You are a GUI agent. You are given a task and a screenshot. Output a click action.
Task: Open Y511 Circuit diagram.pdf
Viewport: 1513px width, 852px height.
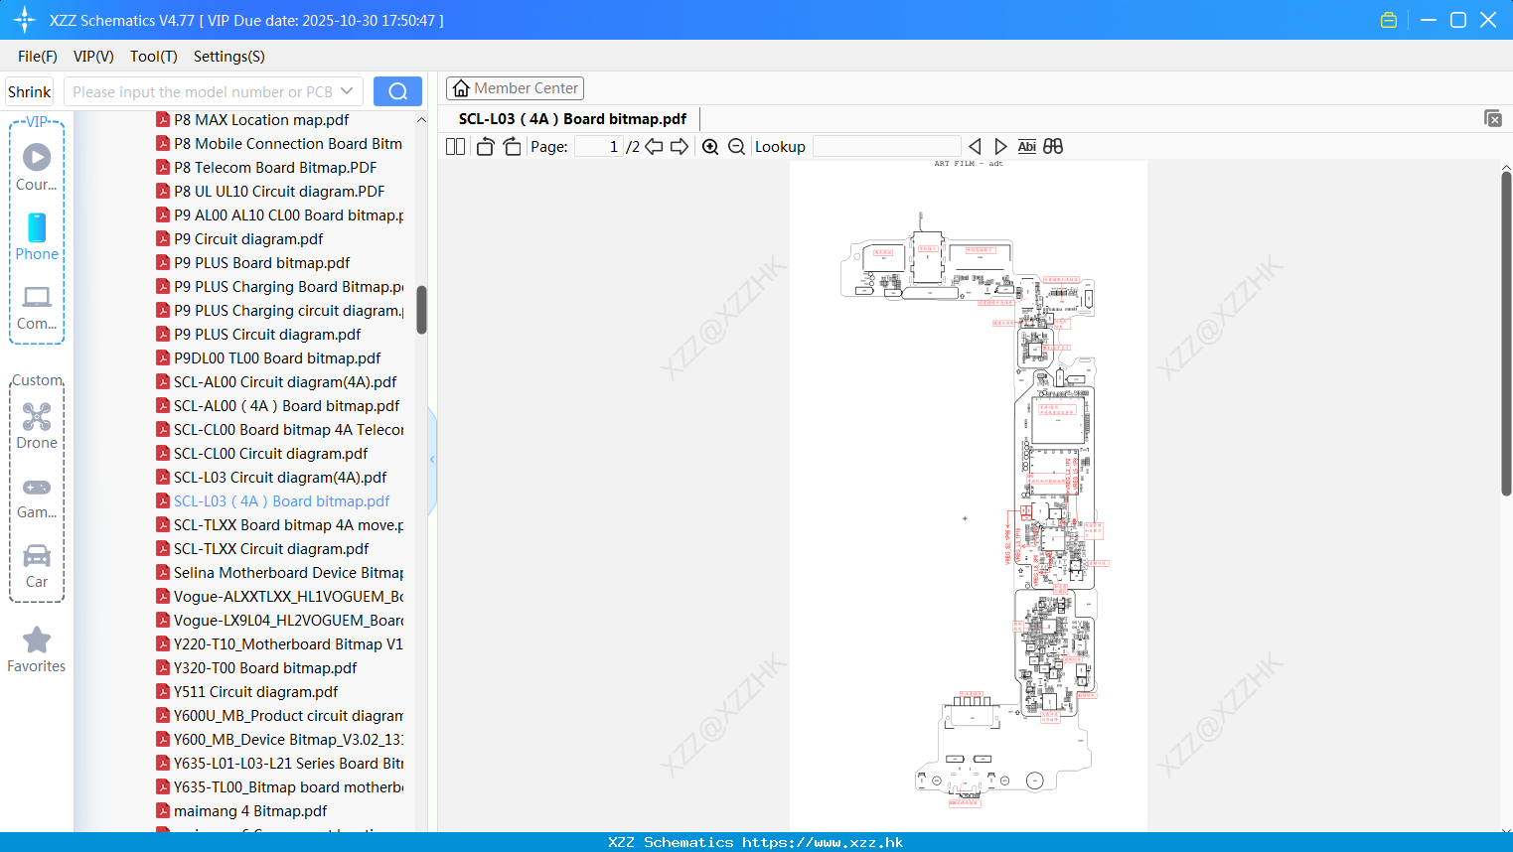[x=255, y=691]
